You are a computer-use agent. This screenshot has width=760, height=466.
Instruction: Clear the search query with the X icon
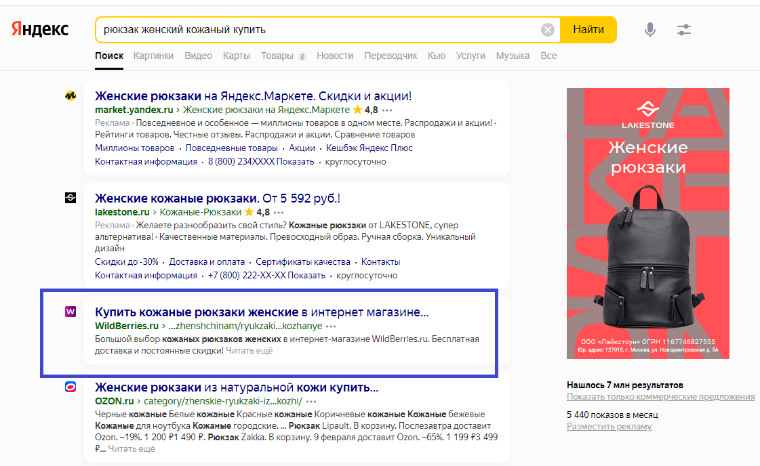[547, 30]
